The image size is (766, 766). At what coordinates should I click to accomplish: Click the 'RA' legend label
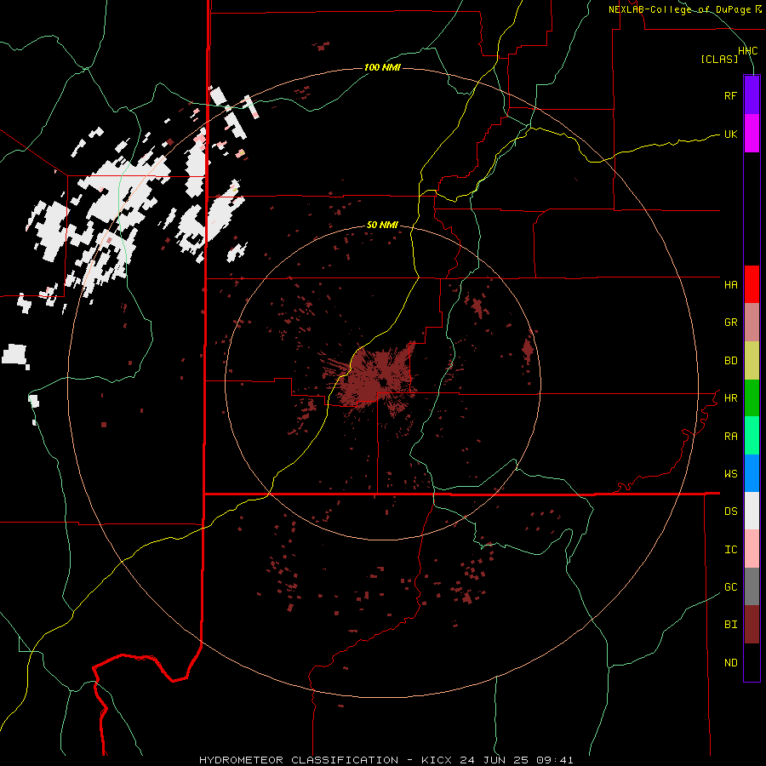(731, 437)
